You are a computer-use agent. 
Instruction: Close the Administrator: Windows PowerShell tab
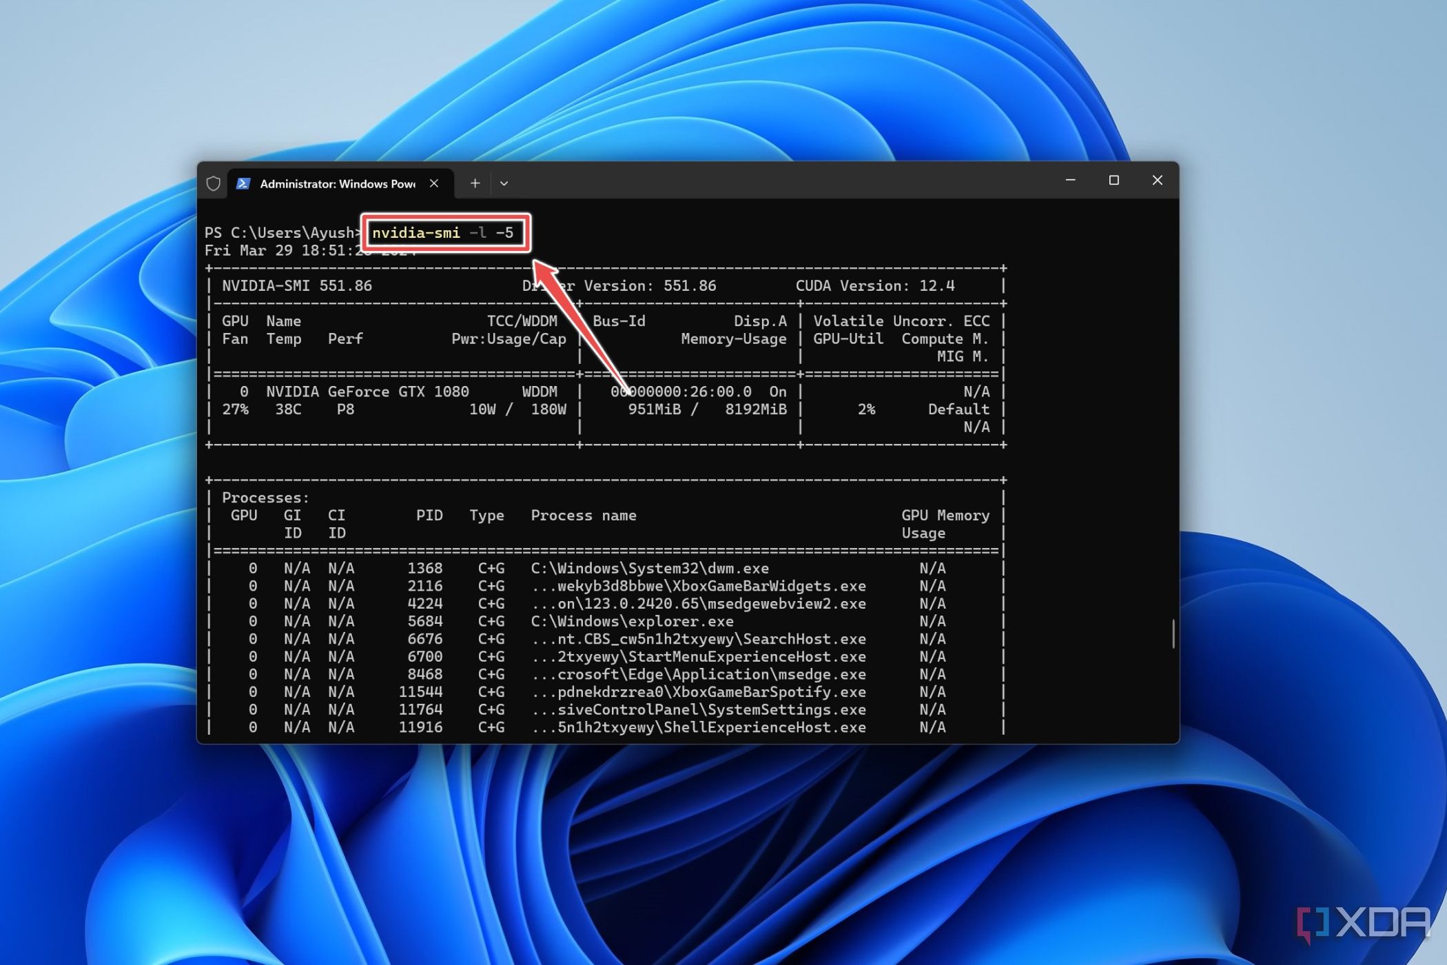point(434,183)
